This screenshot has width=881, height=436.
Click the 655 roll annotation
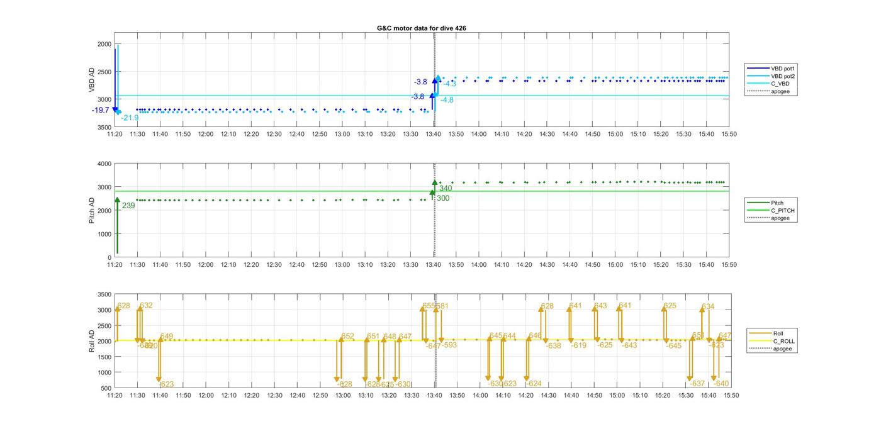429,306
